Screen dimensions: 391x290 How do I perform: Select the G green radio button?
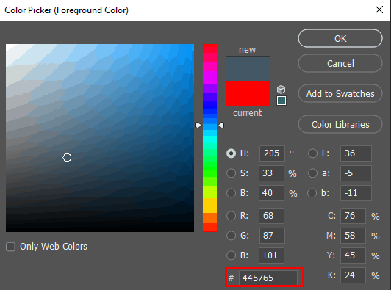(232, 236)
